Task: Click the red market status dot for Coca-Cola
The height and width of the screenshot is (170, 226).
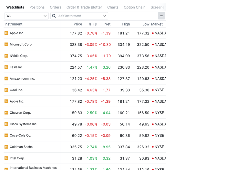Action: pos(153,136)
